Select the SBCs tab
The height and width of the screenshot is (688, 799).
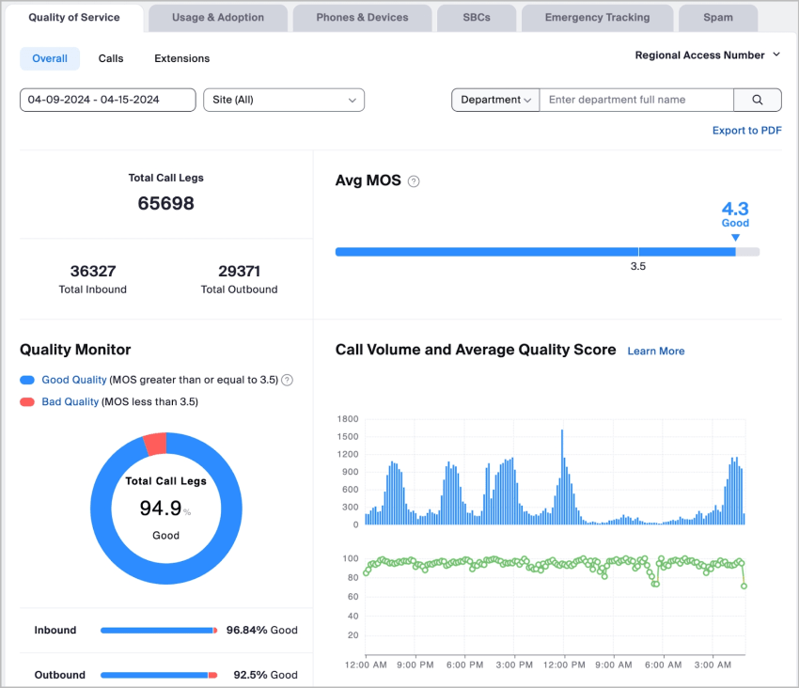(477, 18)
